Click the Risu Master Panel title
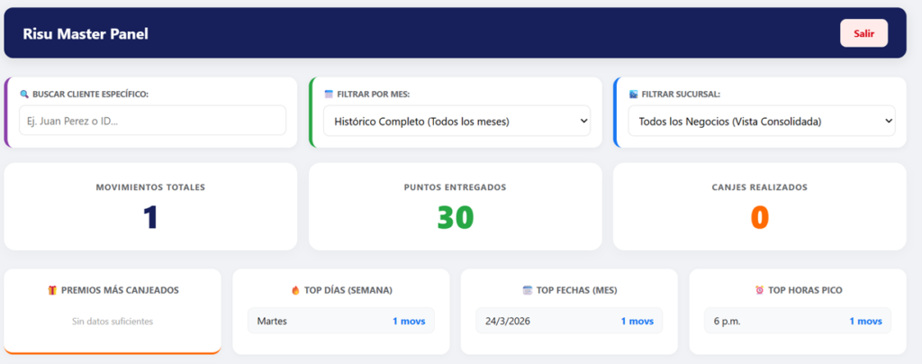Screen dimensions: 922x364 coord(85,34)
